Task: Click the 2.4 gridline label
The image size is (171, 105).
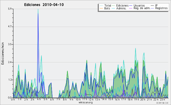Action: tap(10, 62)
